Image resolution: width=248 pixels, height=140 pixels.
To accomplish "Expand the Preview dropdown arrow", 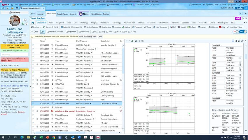I will [x=40, y=27].
